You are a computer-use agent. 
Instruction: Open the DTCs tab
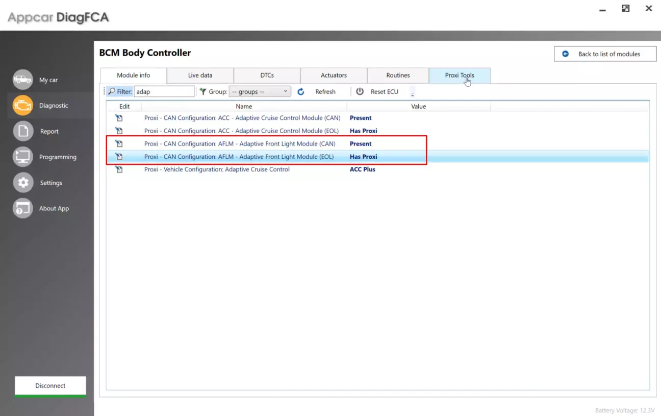(267, 76)
